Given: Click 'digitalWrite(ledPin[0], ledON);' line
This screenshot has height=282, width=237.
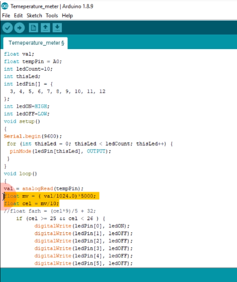Looking at the screenshot, I should click(82, 226).
